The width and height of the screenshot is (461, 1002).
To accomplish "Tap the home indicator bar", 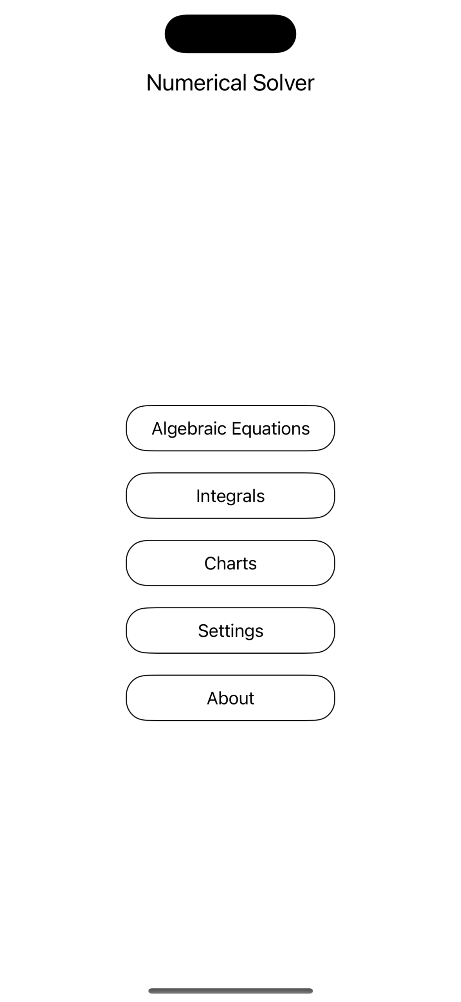I will (x=230, y=991).
